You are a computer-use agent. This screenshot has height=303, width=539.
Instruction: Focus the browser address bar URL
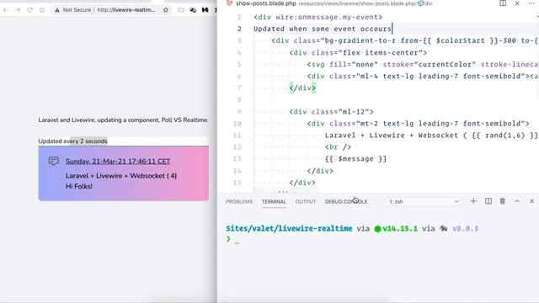[x=126, y=10]
